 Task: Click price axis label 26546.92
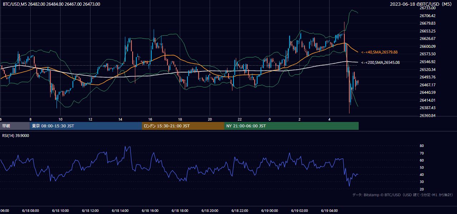(427, 62)
